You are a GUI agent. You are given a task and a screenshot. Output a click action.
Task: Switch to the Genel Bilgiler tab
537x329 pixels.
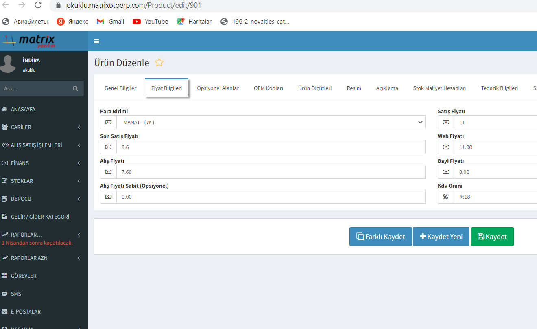tap(120, 88)
